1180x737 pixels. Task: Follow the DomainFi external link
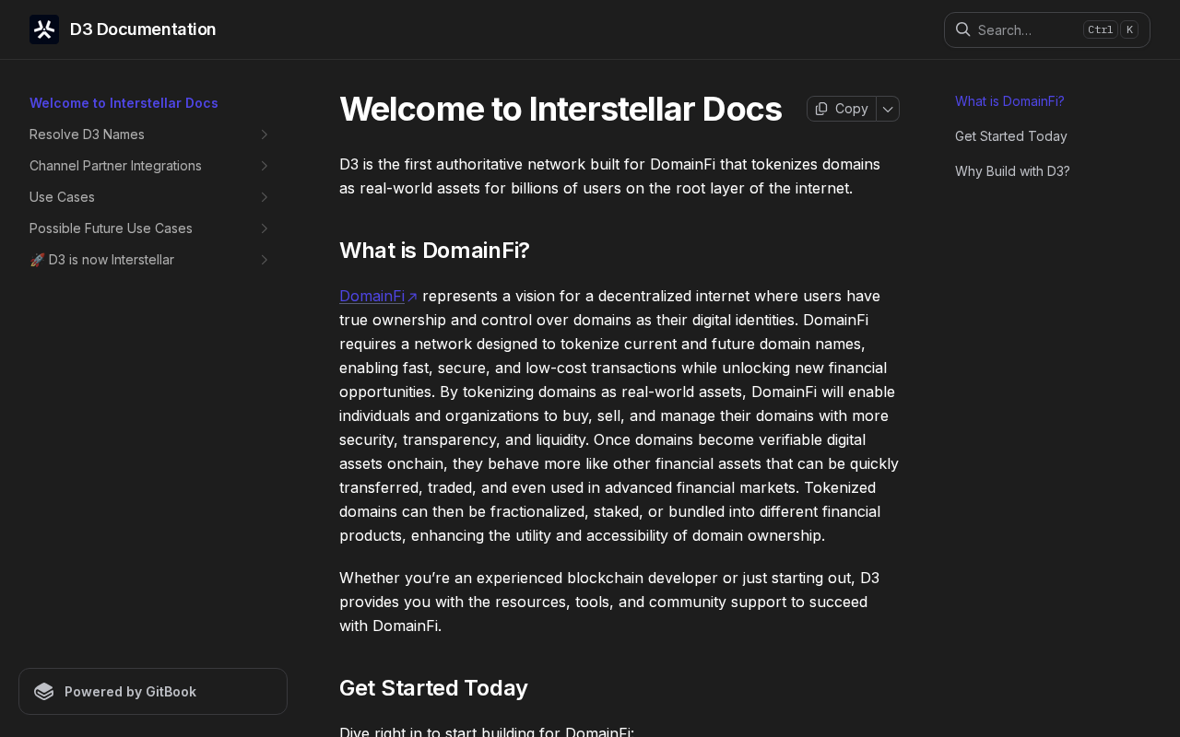coord(378,296)
